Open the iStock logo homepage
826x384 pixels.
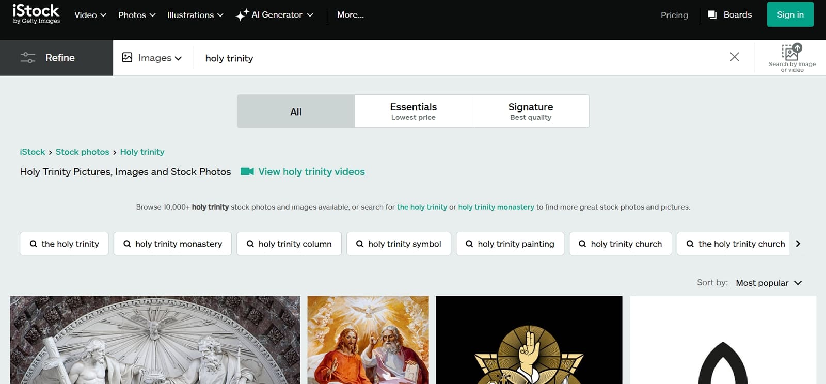36,14
